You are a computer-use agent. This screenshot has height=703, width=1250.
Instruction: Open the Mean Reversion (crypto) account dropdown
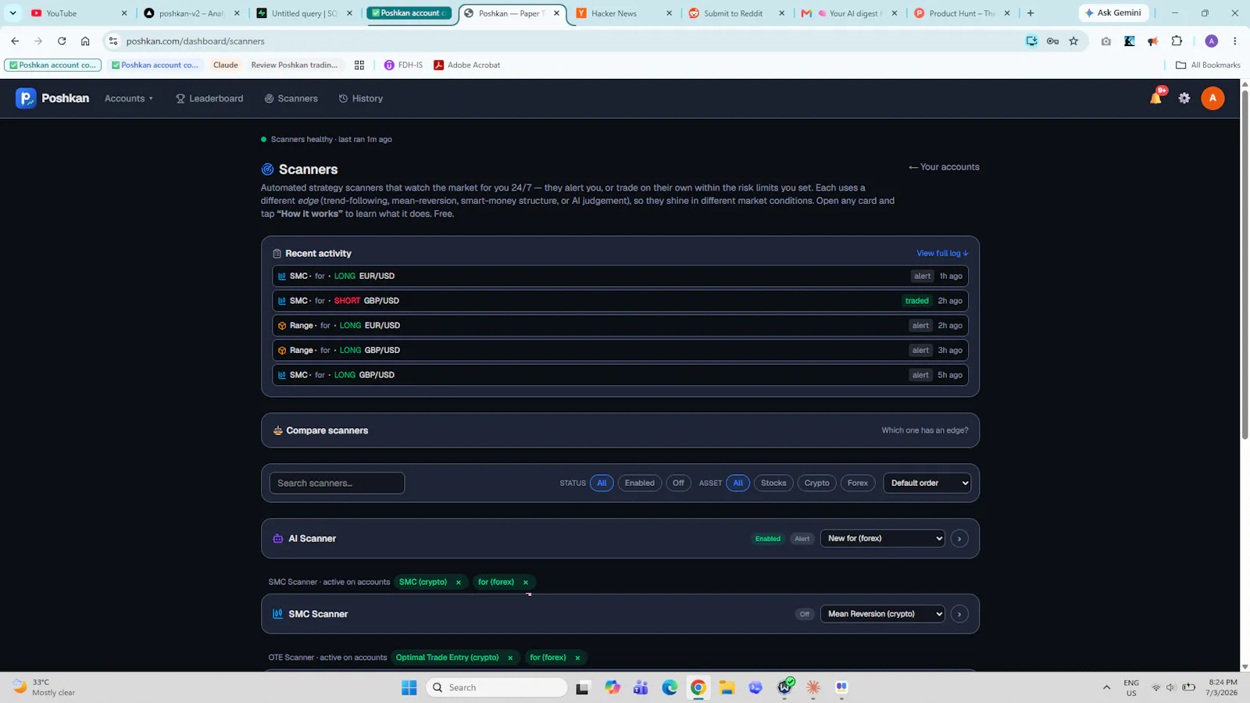coord(883,614)
